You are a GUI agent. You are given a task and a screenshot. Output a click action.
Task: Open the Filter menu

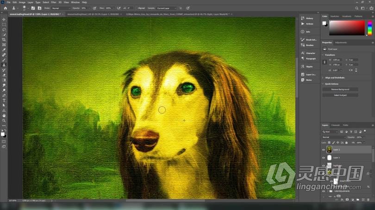point(54,2)
